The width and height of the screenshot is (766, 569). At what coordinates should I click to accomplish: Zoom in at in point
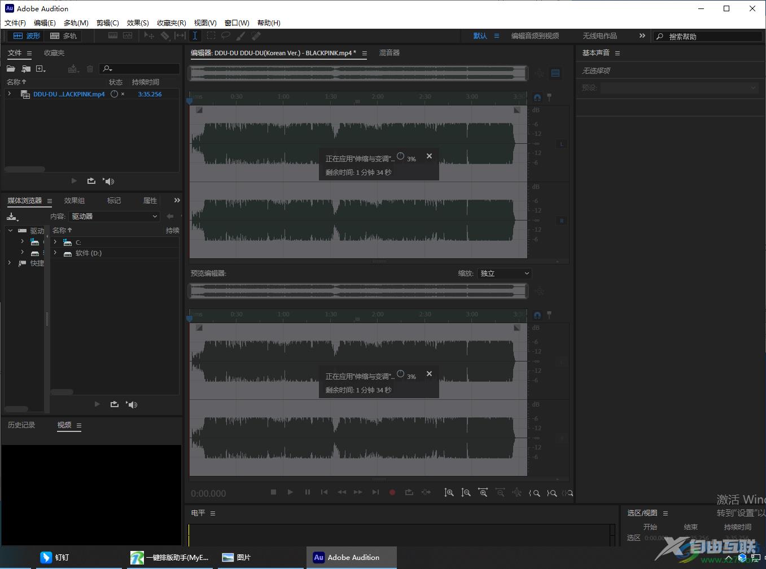point(534,493)
